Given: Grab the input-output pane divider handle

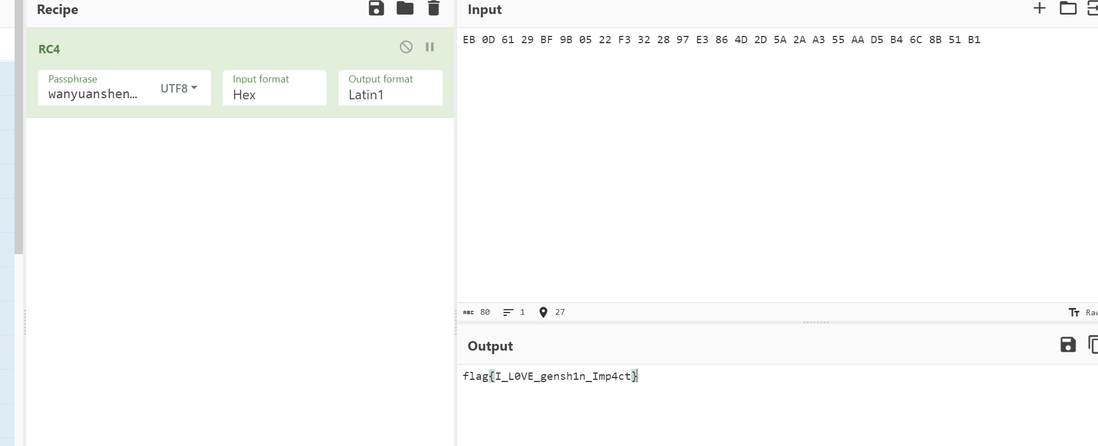Looking at the screenshot, I should (x=816, y=323).
